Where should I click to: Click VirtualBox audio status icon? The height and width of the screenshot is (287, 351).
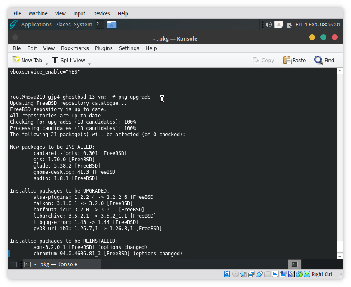point(243,274)
